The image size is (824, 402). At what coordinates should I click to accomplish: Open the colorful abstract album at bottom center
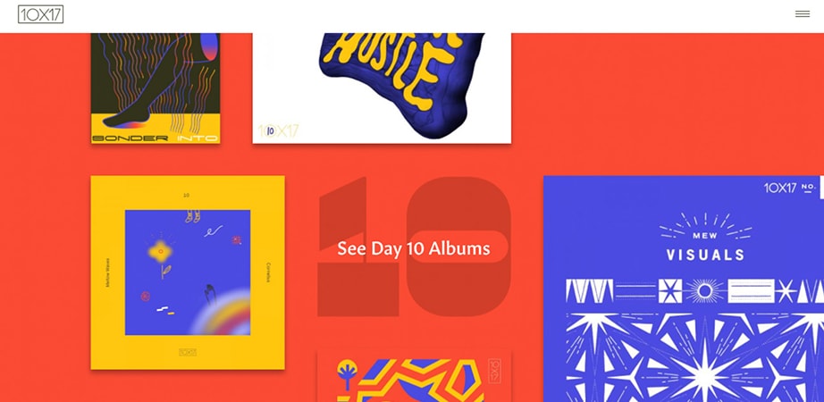click(x=414, y=376)
